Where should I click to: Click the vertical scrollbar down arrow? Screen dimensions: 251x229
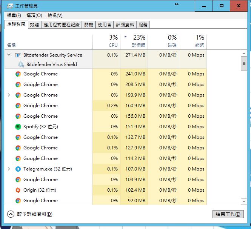coord(244,201)
